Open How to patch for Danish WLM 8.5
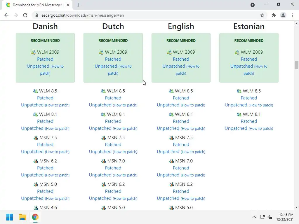This screenshot has width=299, height=224. coord(57,105)
